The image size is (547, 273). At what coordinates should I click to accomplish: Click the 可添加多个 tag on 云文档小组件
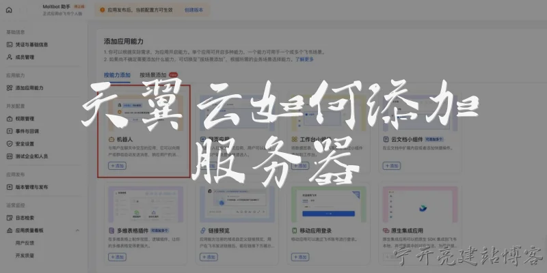434,139
